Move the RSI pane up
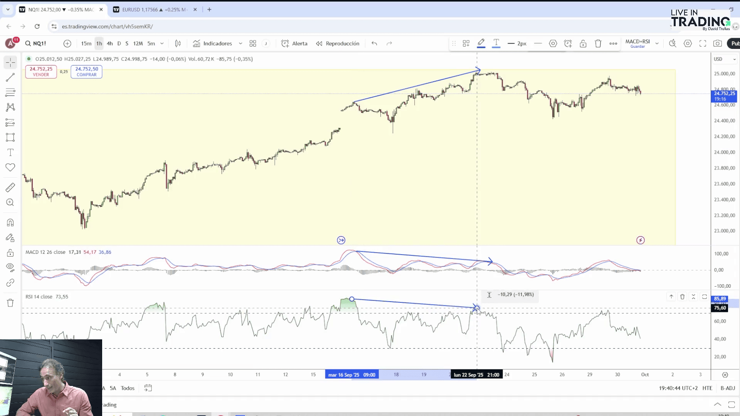Screen dimensions: 740x416 pos(671,297)
